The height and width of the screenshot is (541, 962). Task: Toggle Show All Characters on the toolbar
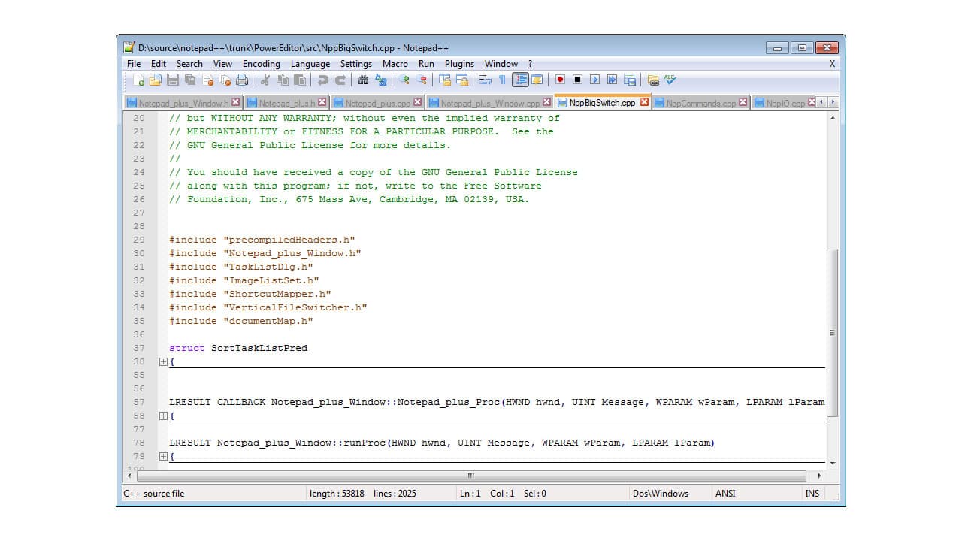point(503,80)
